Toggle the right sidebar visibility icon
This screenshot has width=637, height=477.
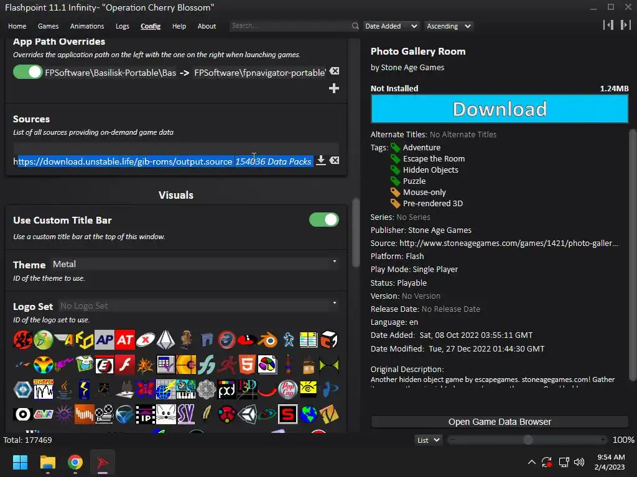click(x=626, y=25)
